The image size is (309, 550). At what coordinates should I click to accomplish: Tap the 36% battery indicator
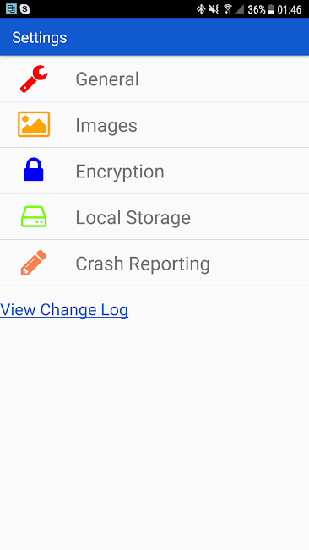coord(261,9)
